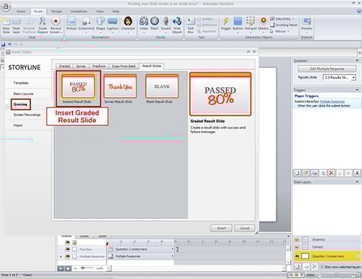This screenshot has width=362, height=279.
Task: Toggle visibility eye of Correct layer
Action: pos(297,247)
